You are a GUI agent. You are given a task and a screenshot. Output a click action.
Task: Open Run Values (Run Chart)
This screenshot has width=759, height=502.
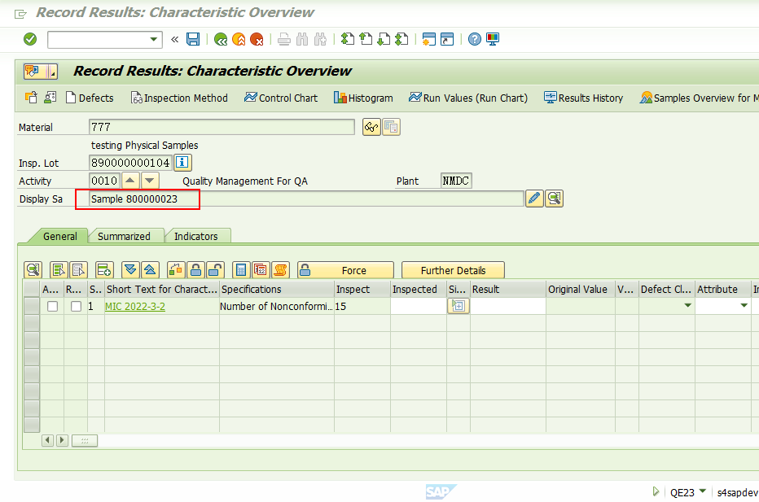point(468,98)
